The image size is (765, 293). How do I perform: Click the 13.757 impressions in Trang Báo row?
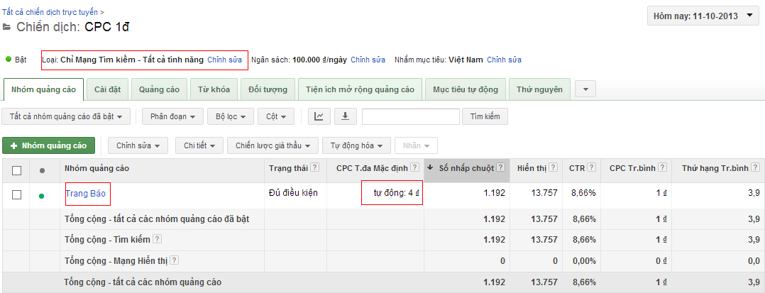tap(544, 193)
